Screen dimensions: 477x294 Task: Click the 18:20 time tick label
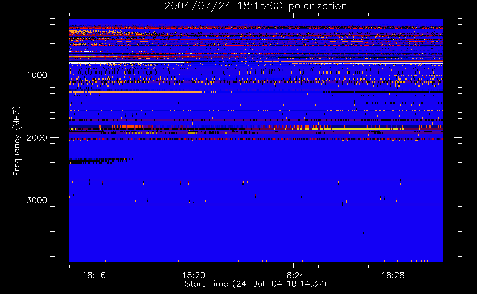[x=194, y=275]
